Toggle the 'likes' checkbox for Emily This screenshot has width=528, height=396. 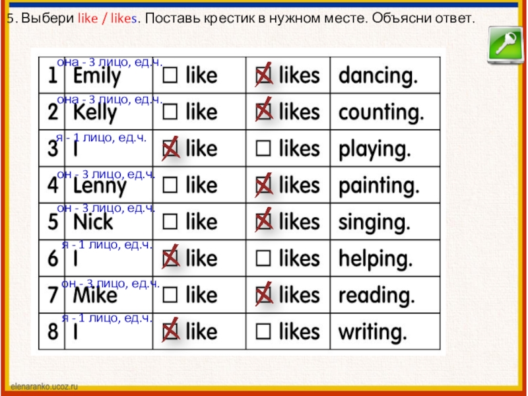tap(263, 75)
